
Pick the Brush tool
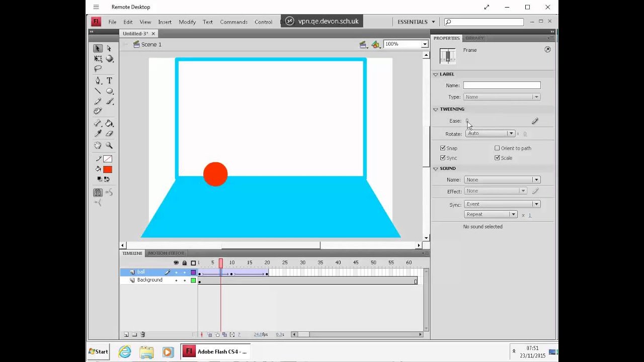tap(109, 101)
